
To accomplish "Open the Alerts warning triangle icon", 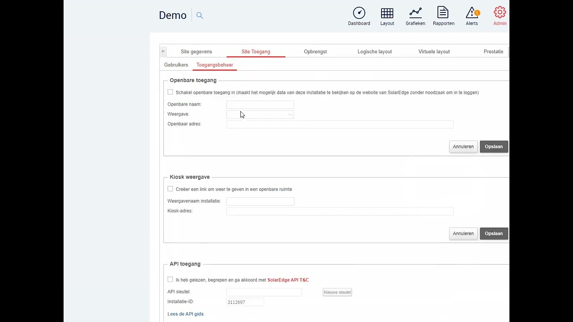I will coord(472,13).
